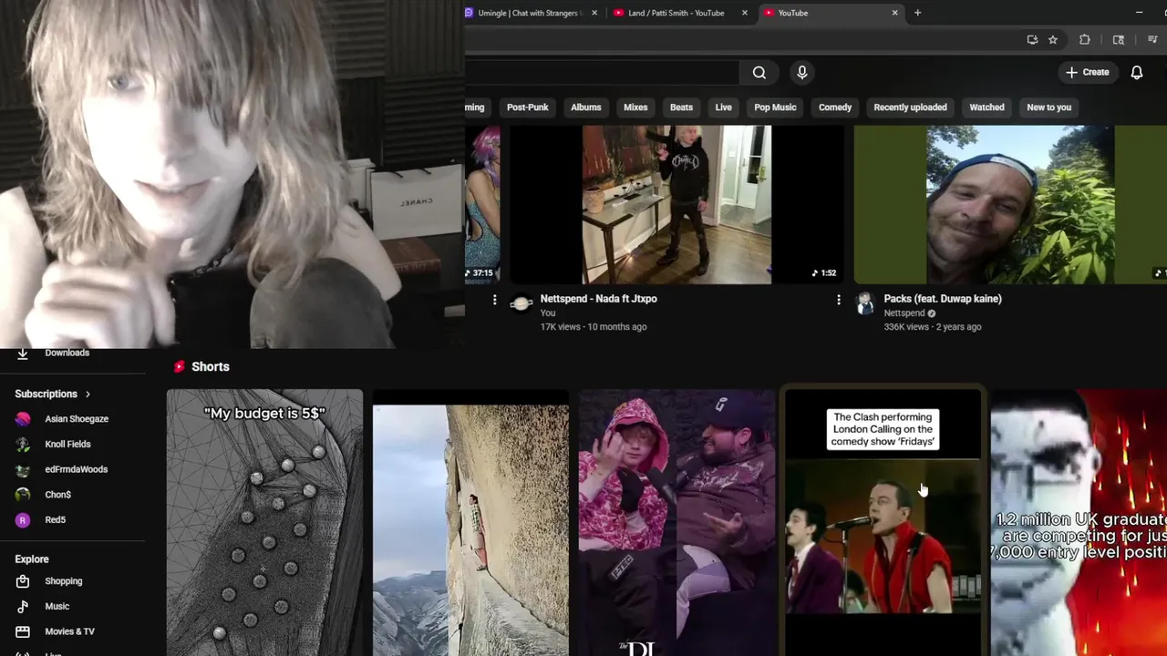This screenshot has height=656, width=1167.
Task: Open the tab search icon in browser toolbar
Action: pyautogui.click(x=1119, y=40)
